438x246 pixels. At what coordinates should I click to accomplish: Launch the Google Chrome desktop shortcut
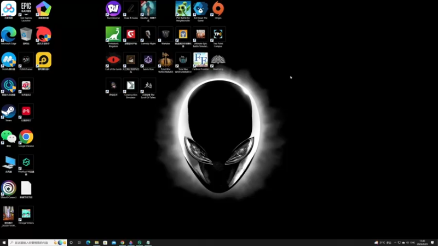[x=26, y=138]
